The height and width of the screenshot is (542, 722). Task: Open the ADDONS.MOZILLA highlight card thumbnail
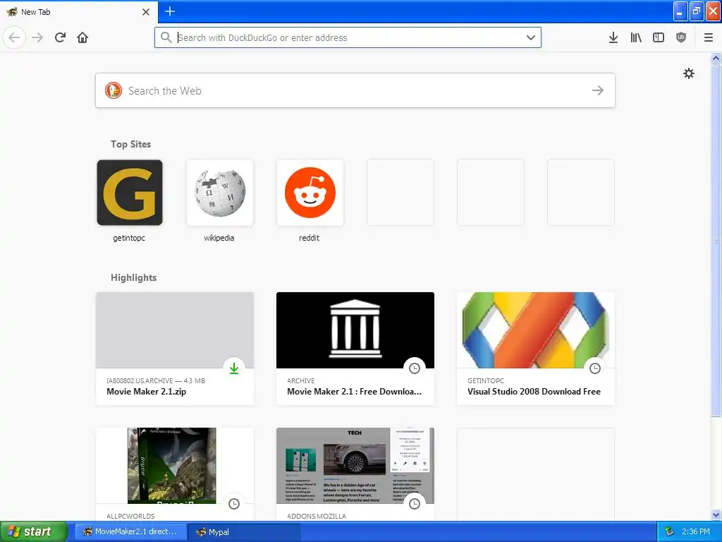tap(355, 466)
